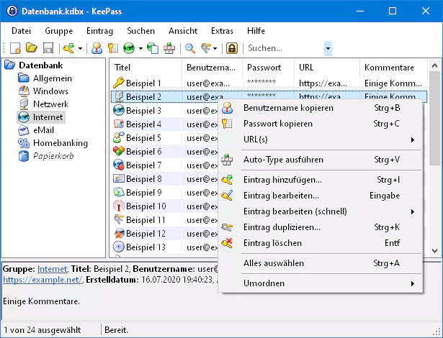
Task: Click the Find magnifier toolbar icon
Action: [x=191, y=48]
